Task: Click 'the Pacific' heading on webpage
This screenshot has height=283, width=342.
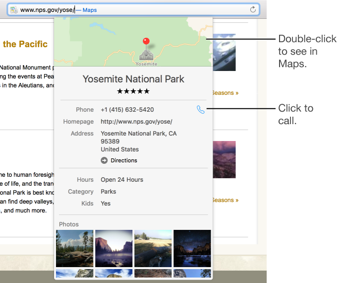Action: click(x=25, y=44)
